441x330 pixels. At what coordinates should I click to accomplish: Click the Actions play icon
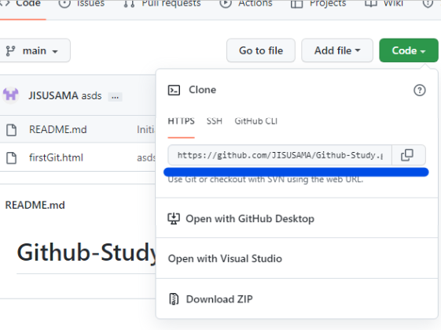[x=226, y=3]
